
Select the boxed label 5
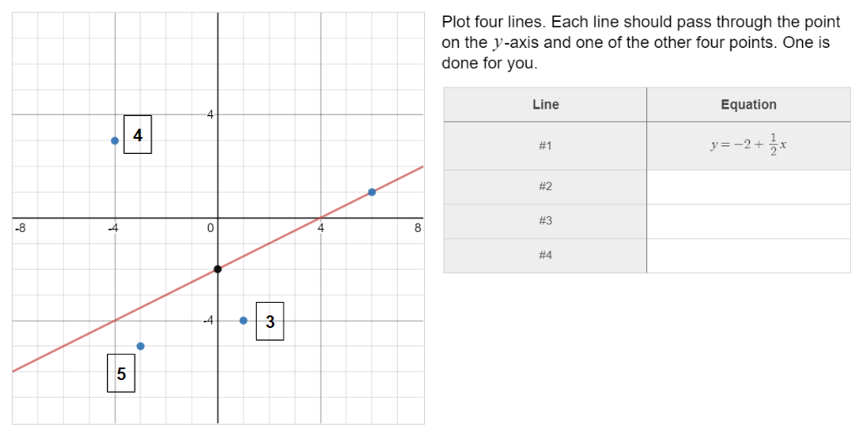pos(121,374)
